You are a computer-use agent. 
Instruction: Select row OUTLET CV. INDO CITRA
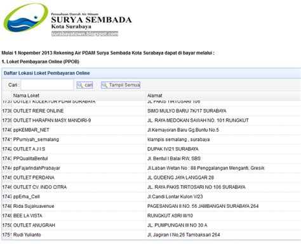pos(151,187)
